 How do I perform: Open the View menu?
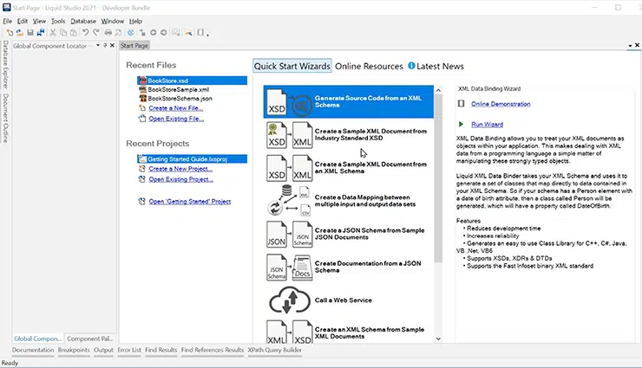(39, 22)
